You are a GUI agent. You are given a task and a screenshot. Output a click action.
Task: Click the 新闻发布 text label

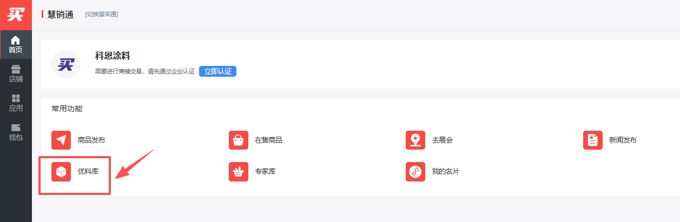click(x=623, y=140)
